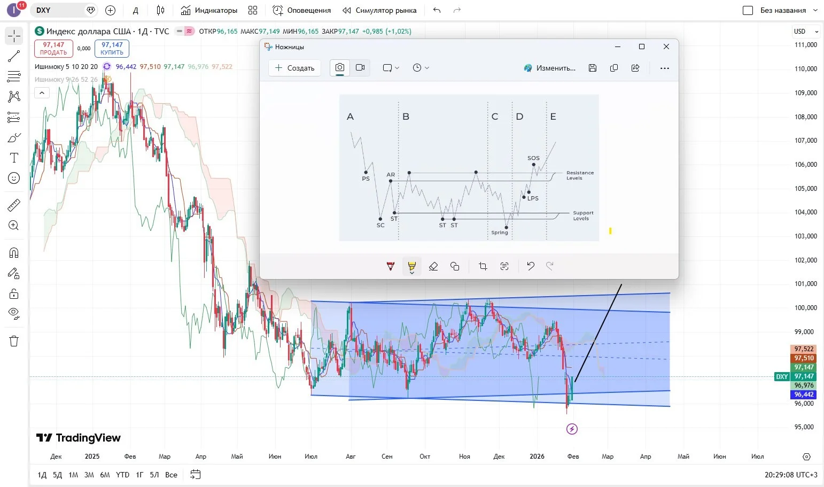Viewport: 824px width, 487px height.
Task: Click Изменить in the Ножницы toolbar
Action: [x=550, y=68]
